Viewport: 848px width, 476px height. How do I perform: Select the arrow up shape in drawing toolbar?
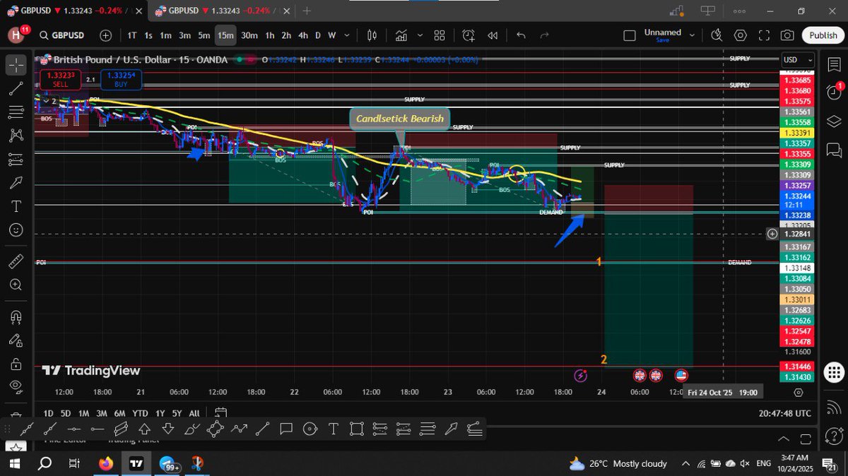click(145, 428)
